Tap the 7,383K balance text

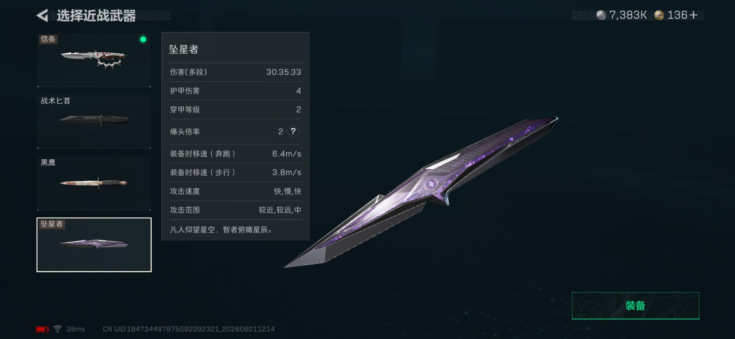click(628, 15)
